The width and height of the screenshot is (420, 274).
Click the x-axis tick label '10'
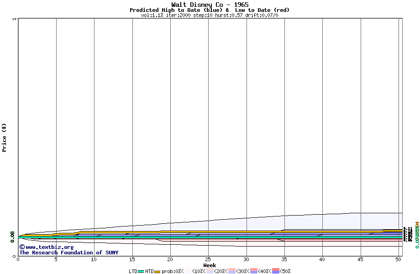pyautogui.click(x=94, y=259)
